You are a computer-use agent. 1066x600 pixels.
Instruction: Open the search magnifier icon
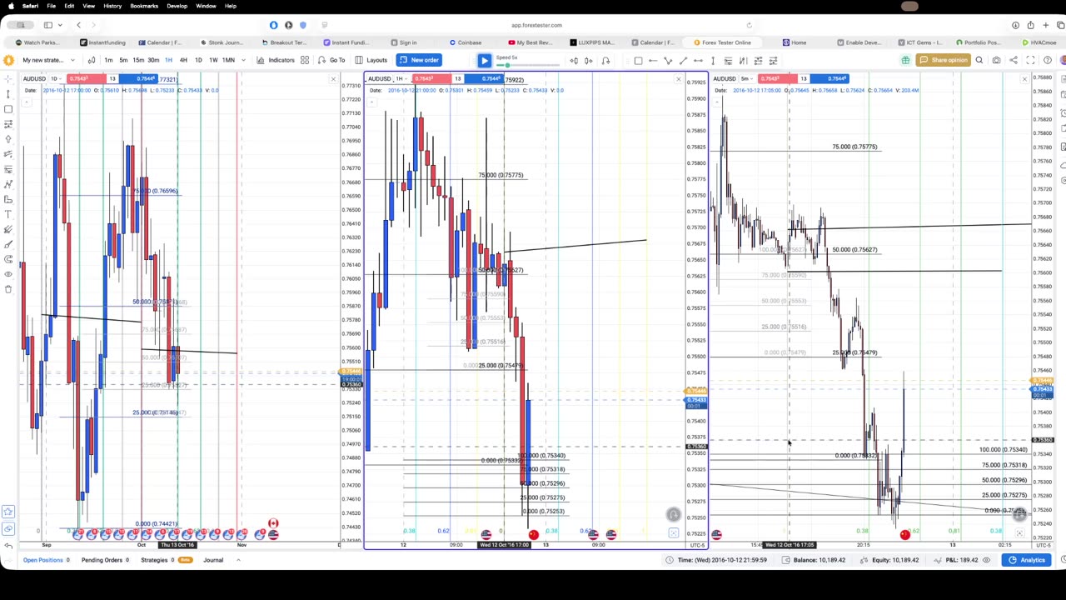(979, 60)
